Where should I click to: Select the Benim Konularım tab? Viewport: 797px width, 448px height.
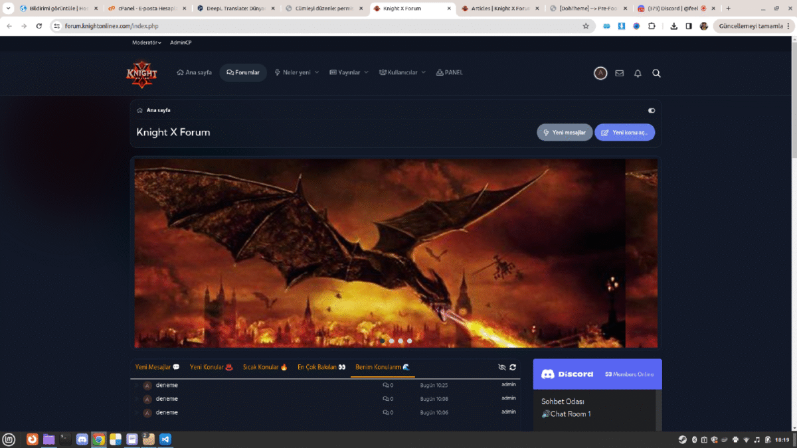coord(383,367)
